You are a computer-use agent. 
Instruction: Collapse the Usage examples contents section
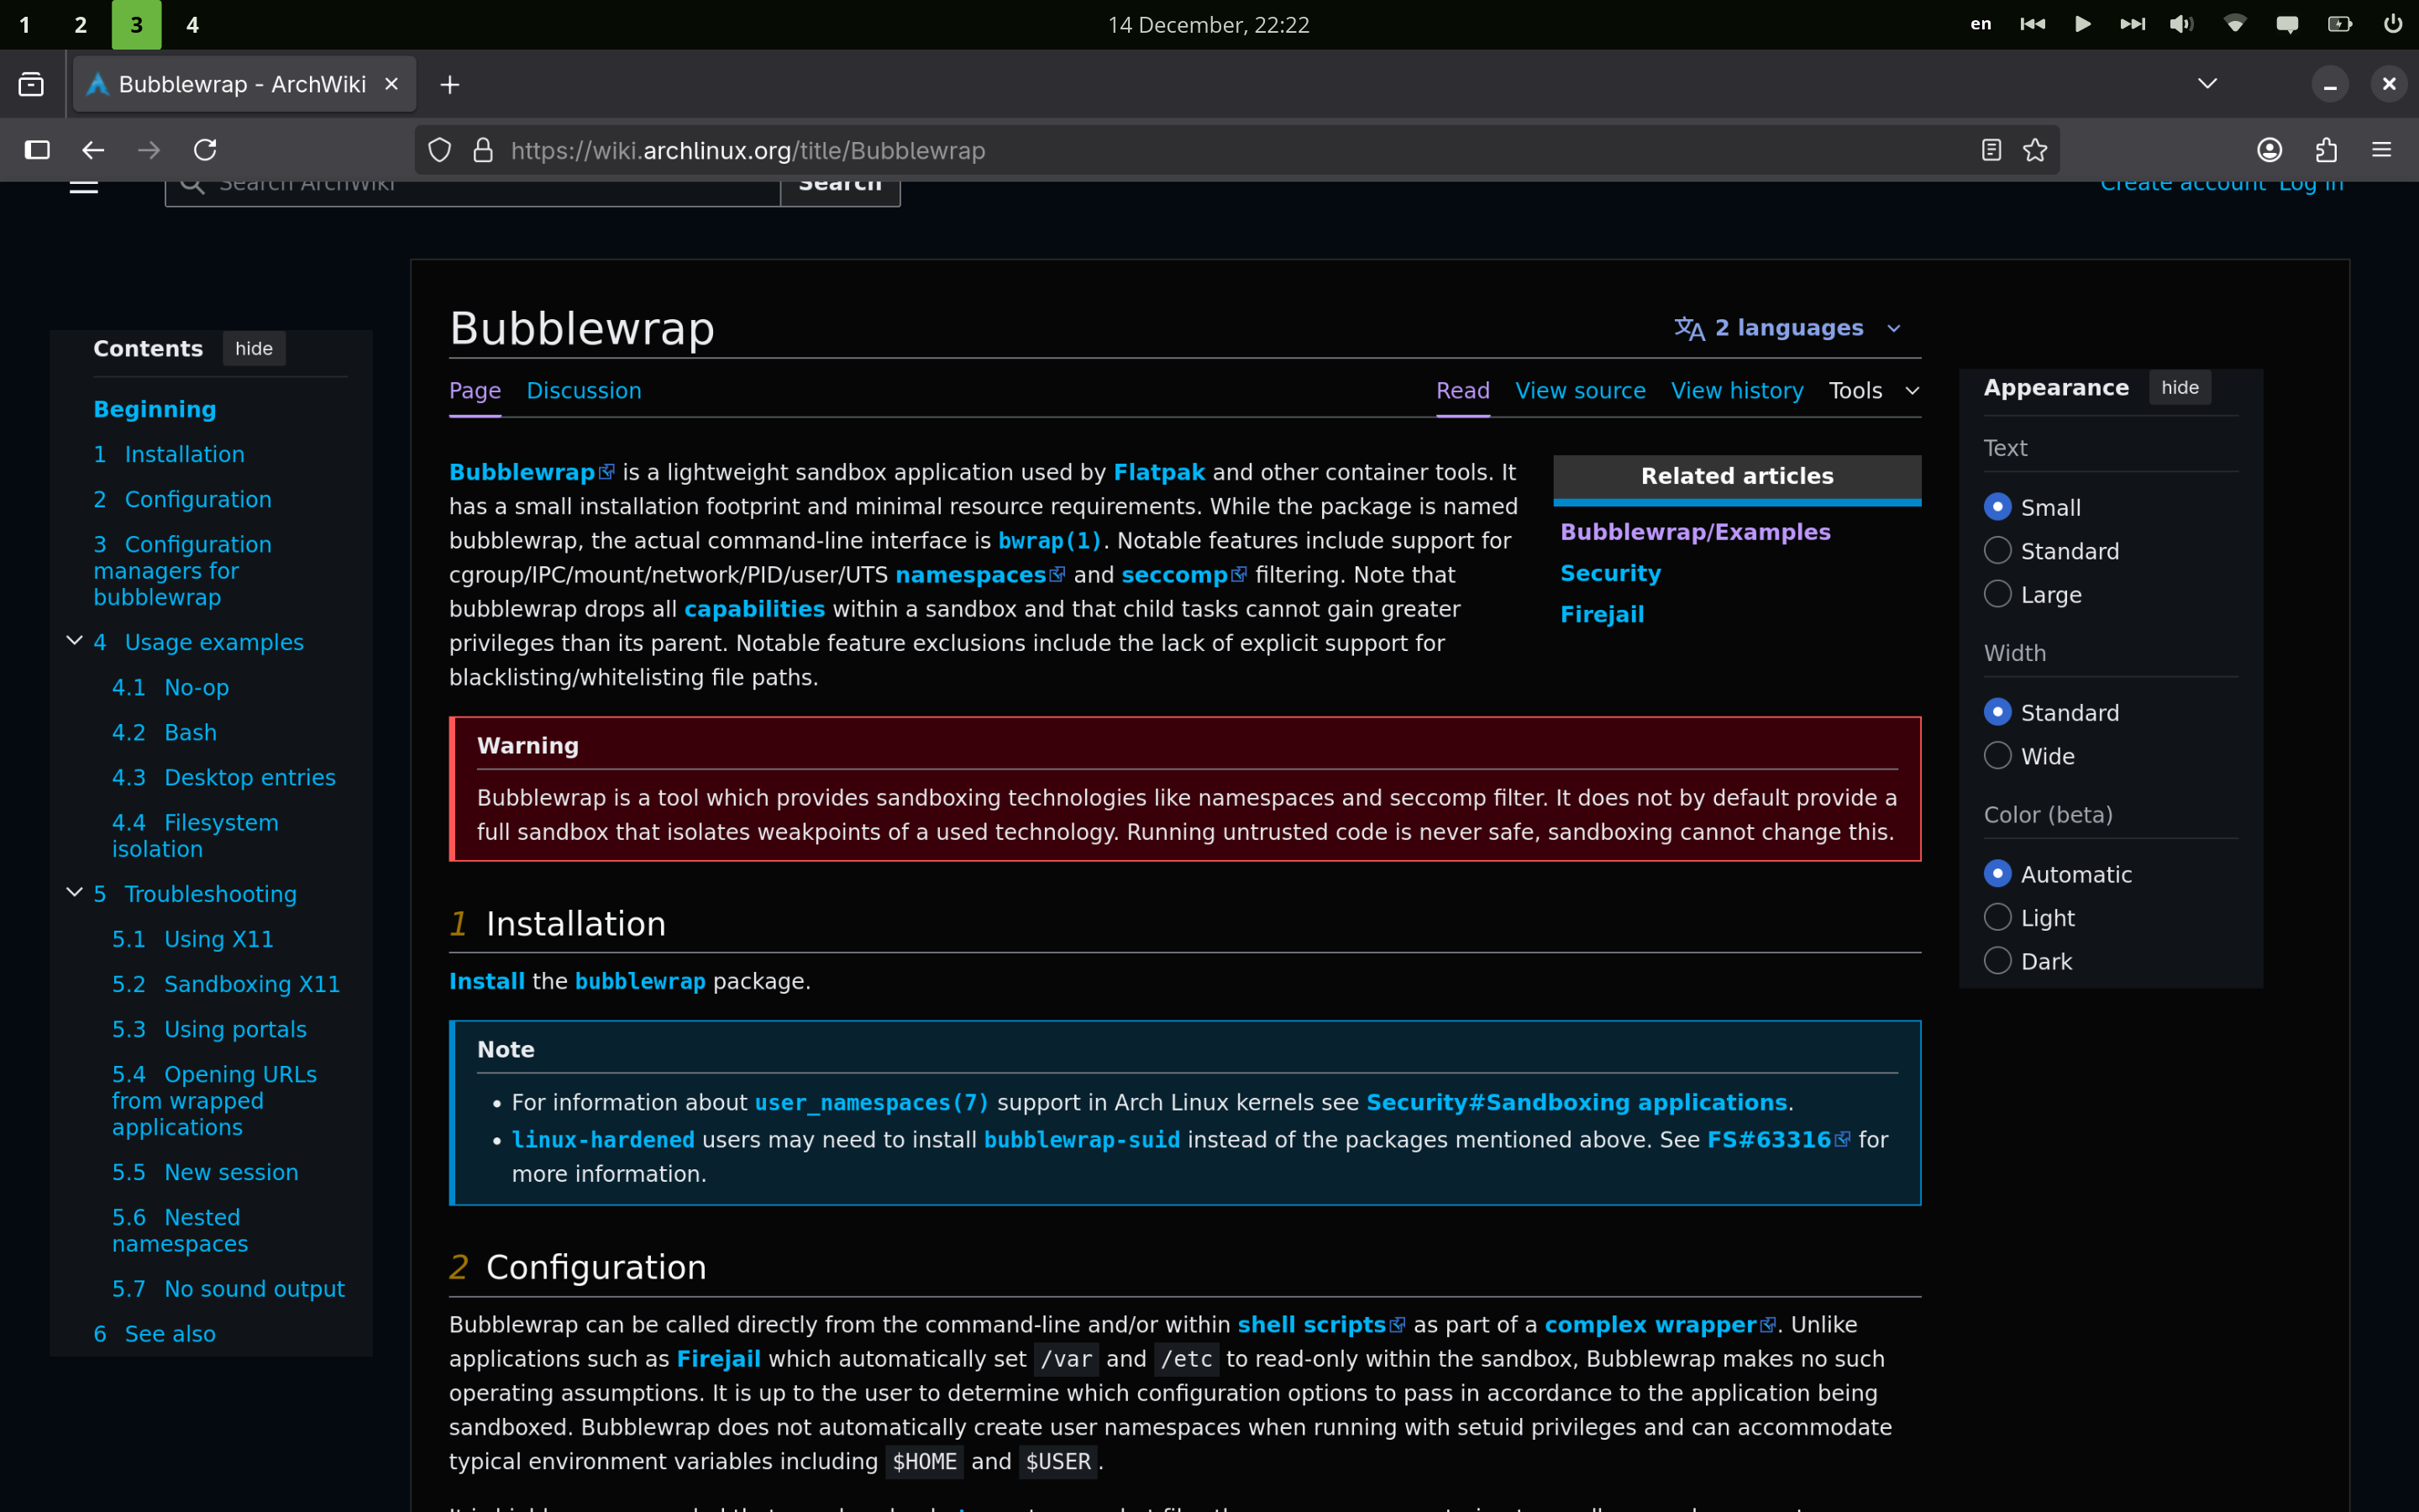click(74, 641)
